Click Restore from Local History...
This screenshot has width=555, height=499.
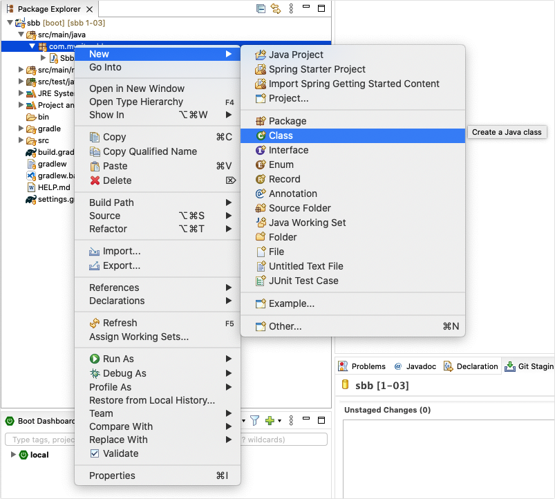point(158,400)
